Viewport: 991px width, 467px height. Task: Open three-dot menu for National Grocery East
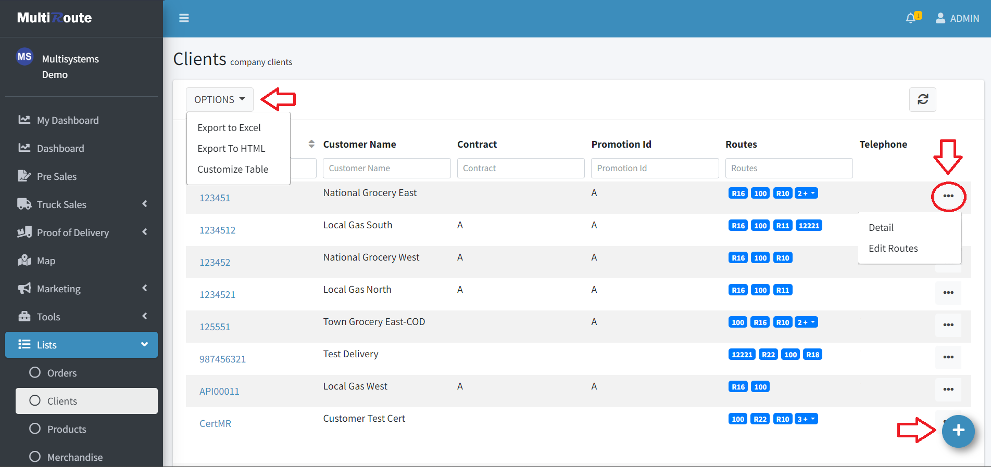[x=948, y=196]
